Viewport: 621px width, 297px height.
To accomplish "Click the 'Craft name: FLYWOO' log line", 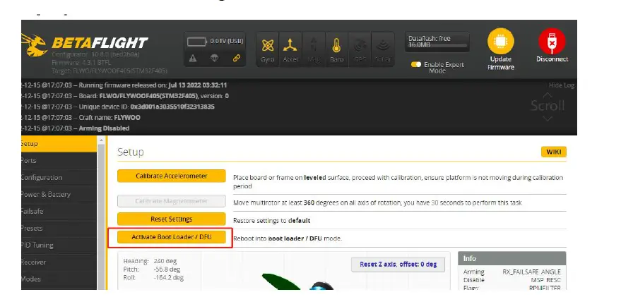I will click(81, 117).
